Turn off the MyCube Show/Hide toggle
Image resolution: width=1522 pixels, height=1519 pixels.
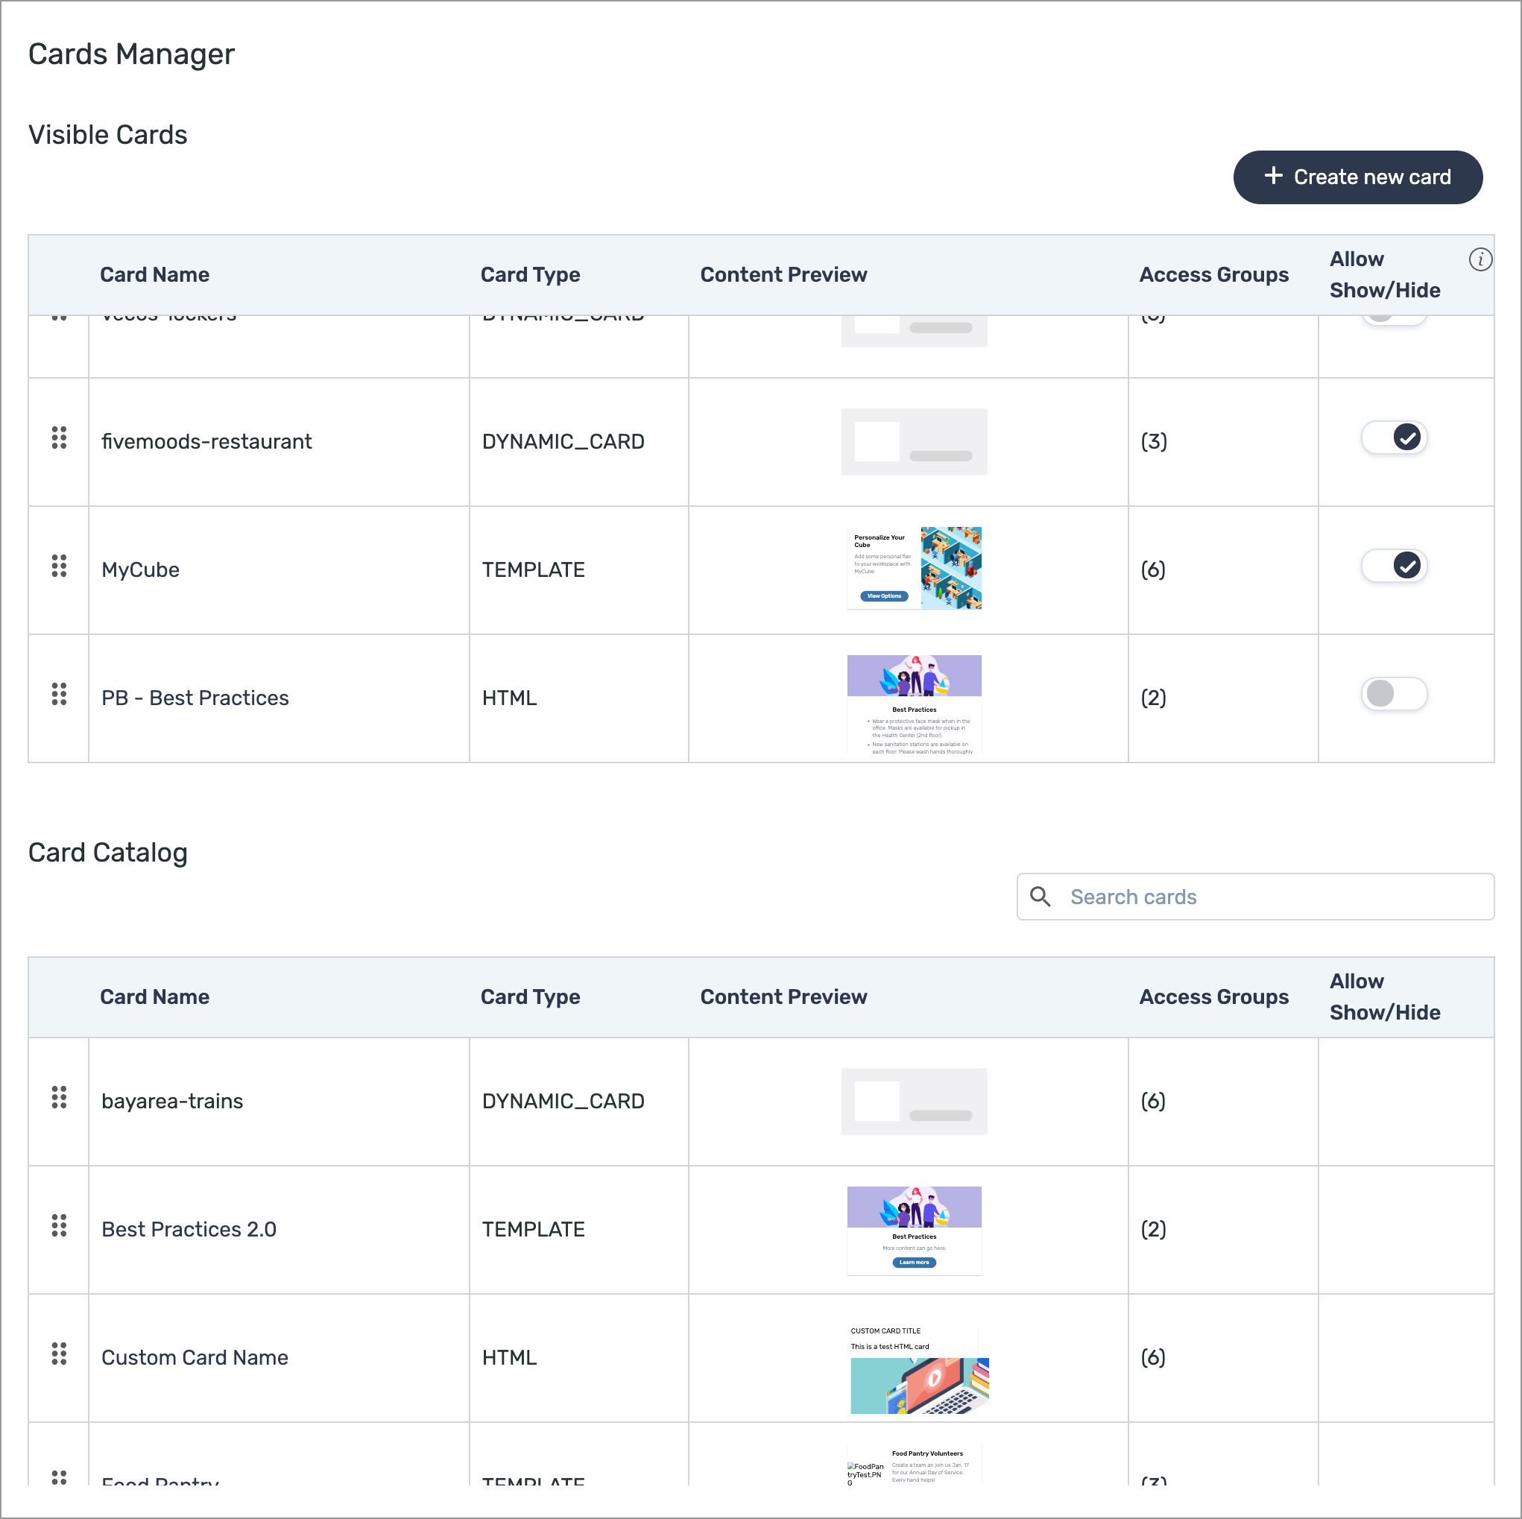(x=1394, y=565)
